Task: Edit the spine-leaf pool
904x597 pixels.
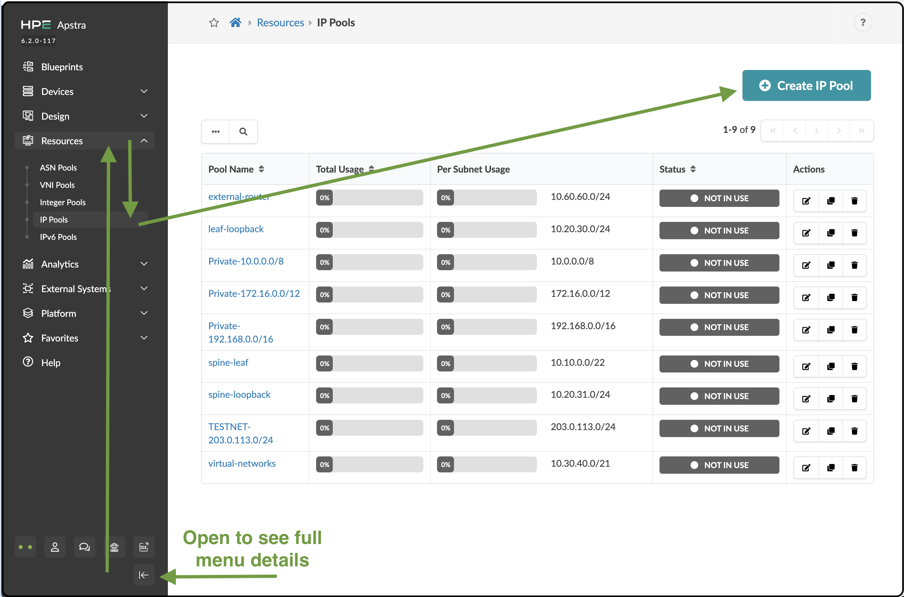Action: click(x=806, y=367)
